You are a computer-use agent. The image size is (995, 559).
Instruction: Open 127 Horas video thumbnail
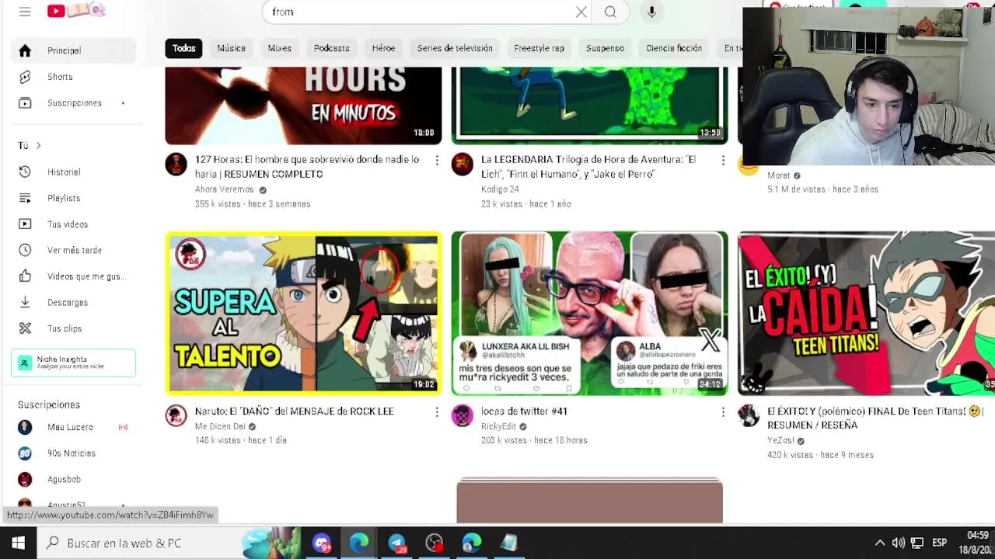(303, 106)
